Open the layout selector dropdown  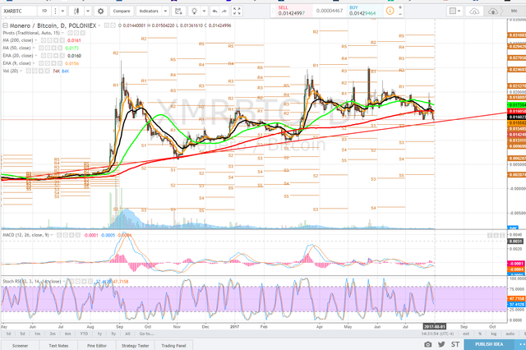[x=455, y=11]
